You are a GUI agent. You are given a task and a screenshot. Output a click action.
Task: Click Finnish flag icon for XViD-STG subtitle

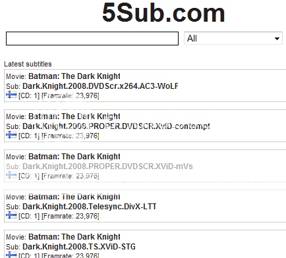pos(11,255)
